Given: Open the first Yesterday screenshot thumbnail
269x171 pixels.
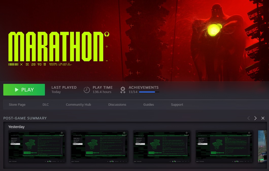Looking at the screenshot, I should tap(37, 146).
